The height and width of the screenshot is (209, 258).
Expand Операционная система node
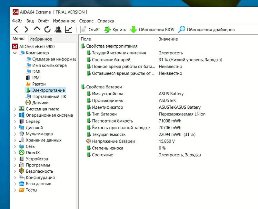point(15,115)
